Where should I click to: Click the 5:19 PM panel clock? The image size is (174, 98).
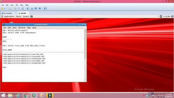tap(167, 16)
